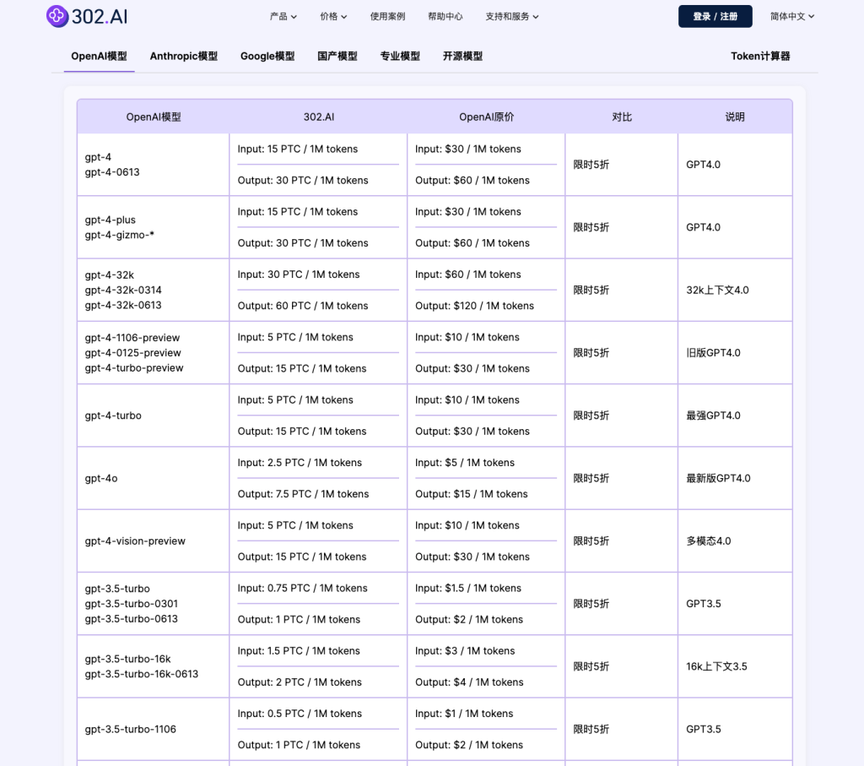Open the 开源模型 tab
Viewport: 864px width, 766px height.
tap(463, 57)
